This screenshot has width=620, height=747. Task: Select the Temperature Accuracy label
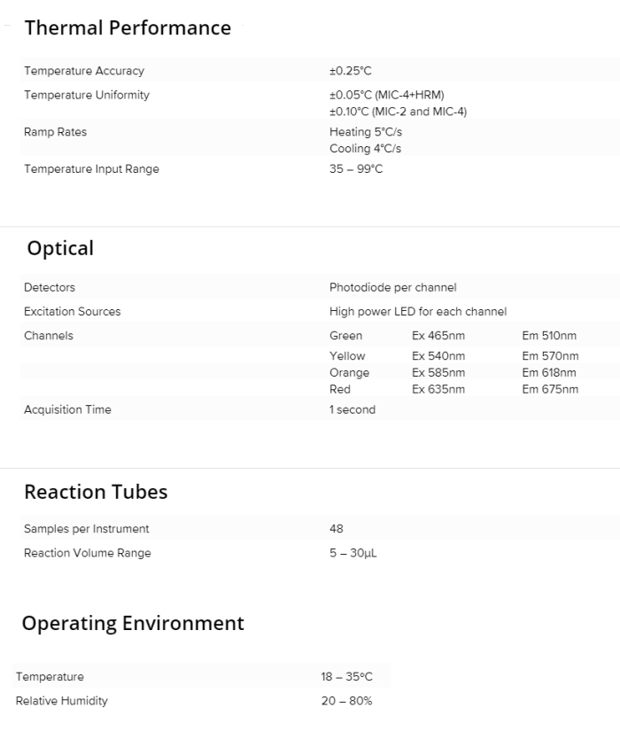[x=84, y=71]
